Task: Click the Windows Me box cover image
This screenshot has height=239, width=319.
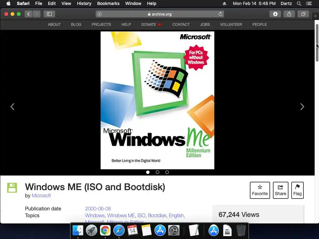Action: click(157, 100)
